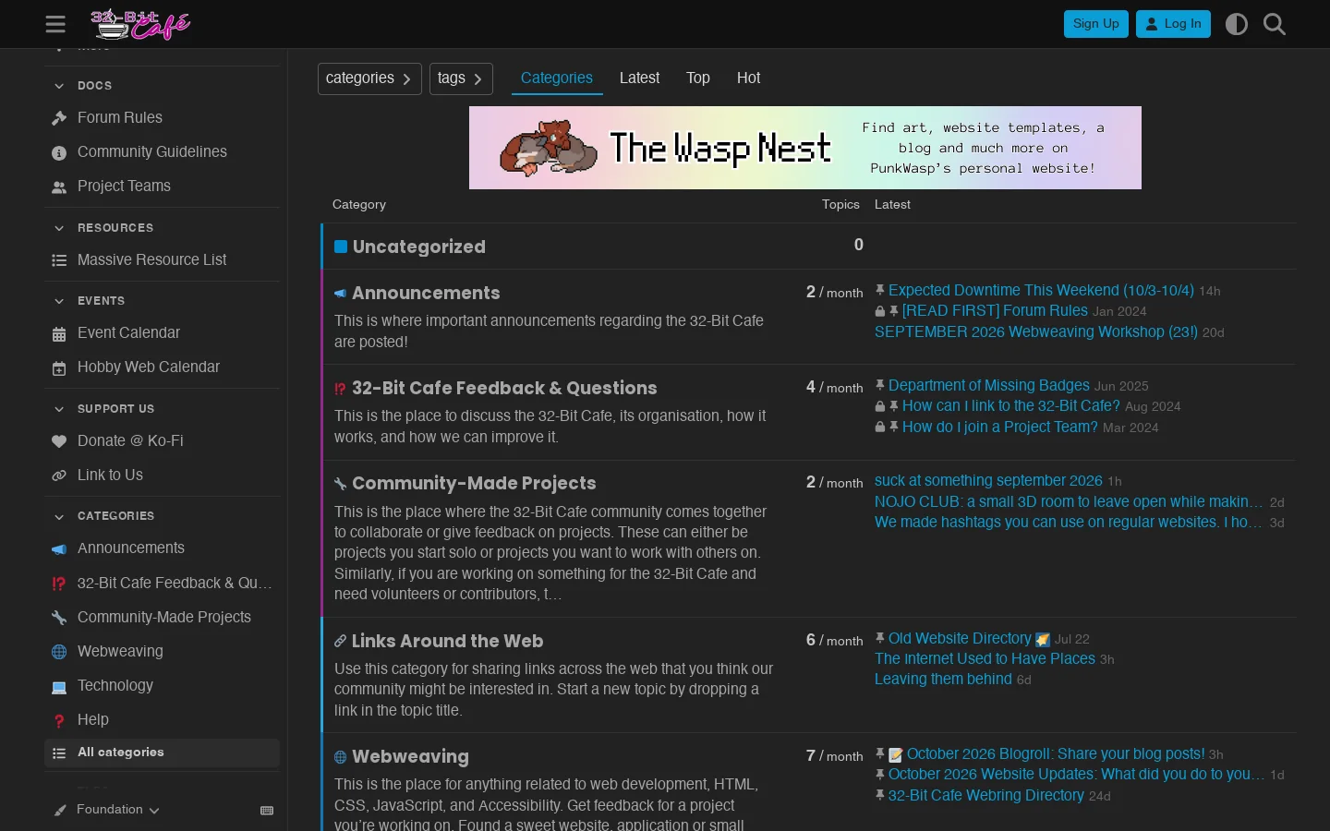
Task: Open Expected Downtime This Weekend topic
Action: [1041, 290]
